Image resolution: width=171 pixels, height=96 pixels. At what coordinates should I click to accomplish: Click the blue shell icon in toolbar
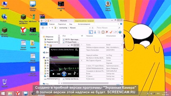point(120,32)
